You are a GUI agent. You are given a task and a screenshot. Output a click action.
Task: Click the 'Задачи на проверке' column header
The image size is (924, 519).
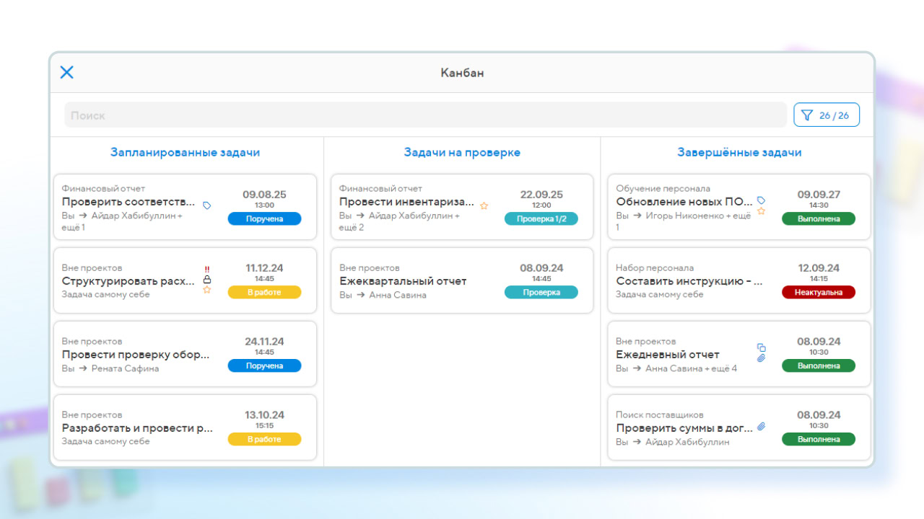462,153
